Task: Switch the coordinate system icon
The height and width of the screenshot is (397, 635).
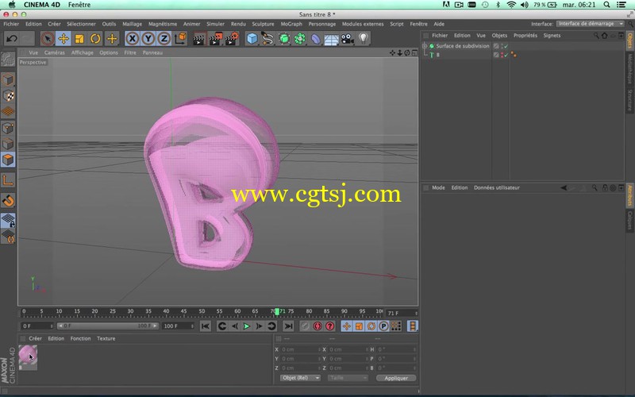Action: [181, 39]
